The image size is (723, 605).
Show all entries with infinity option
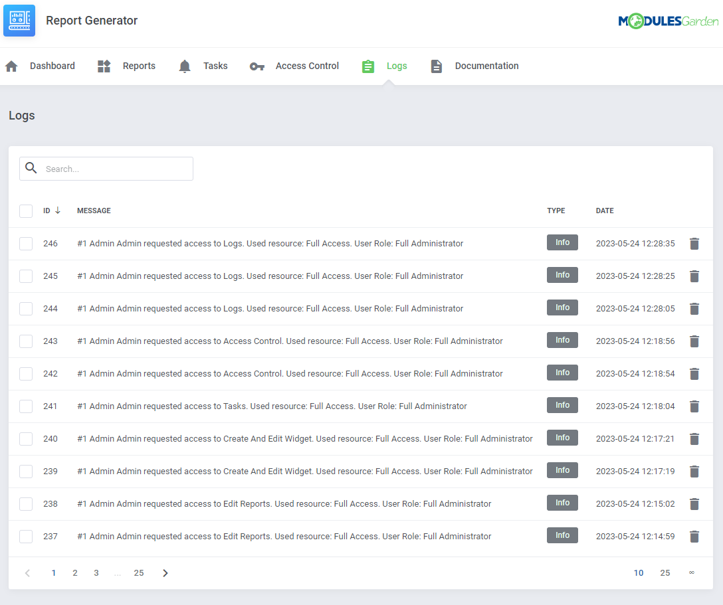coord(692,572)
